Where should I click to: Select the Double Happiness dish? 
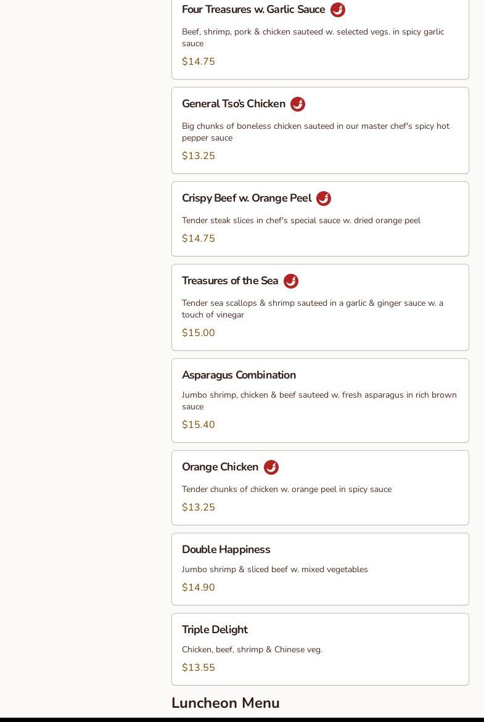click(x=226, y=549)
